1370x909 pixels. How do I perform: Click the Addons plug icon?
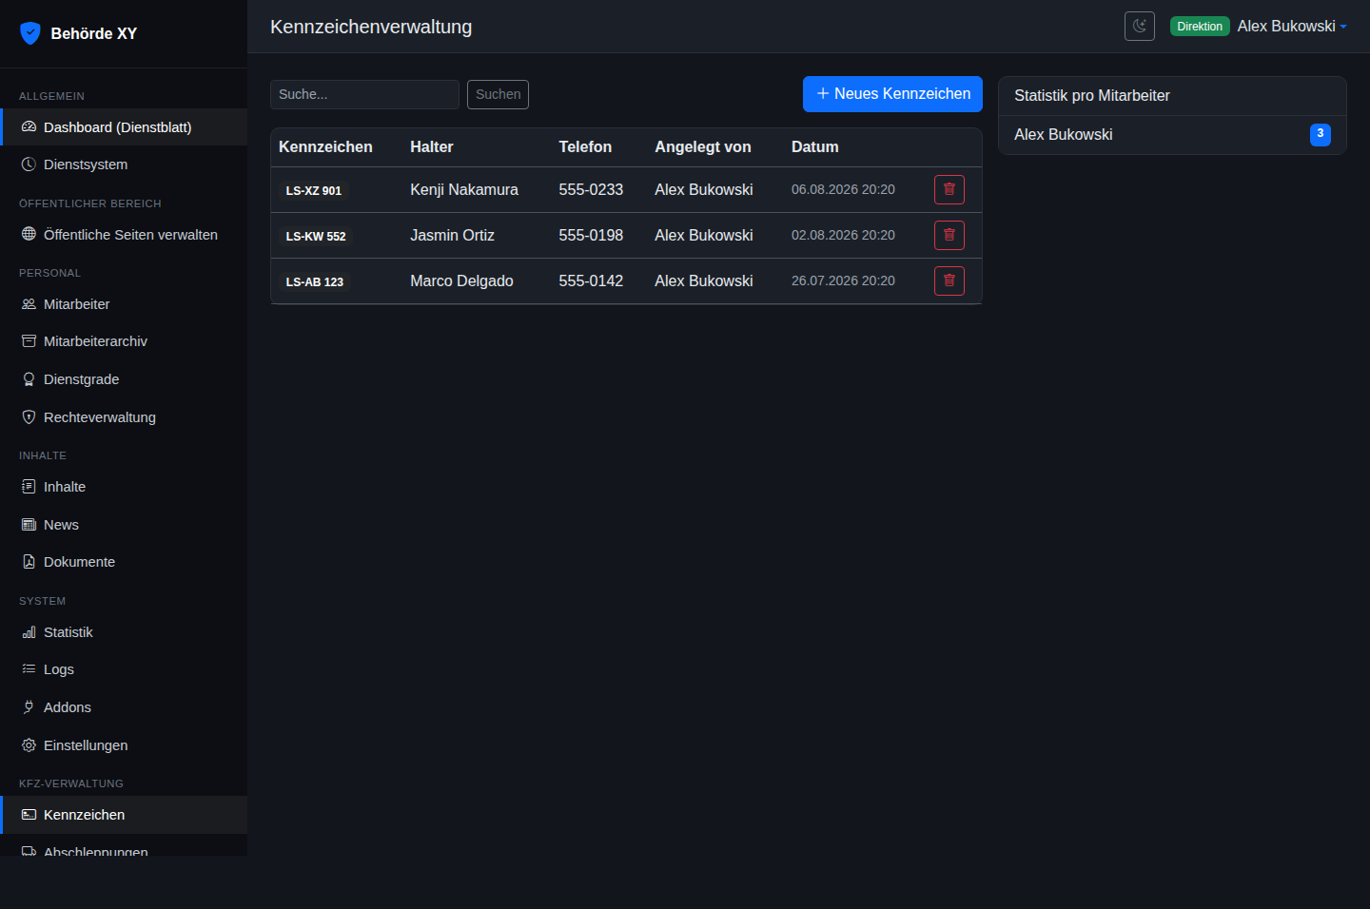coord(29,707)
